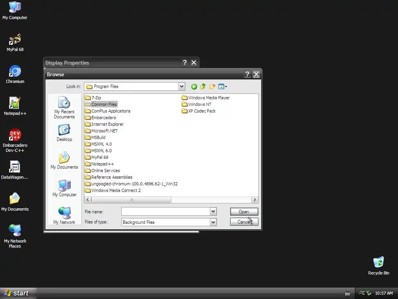Click into the File name input field
Viewport: 398px width, 299px height.
(x=166, y=211)
